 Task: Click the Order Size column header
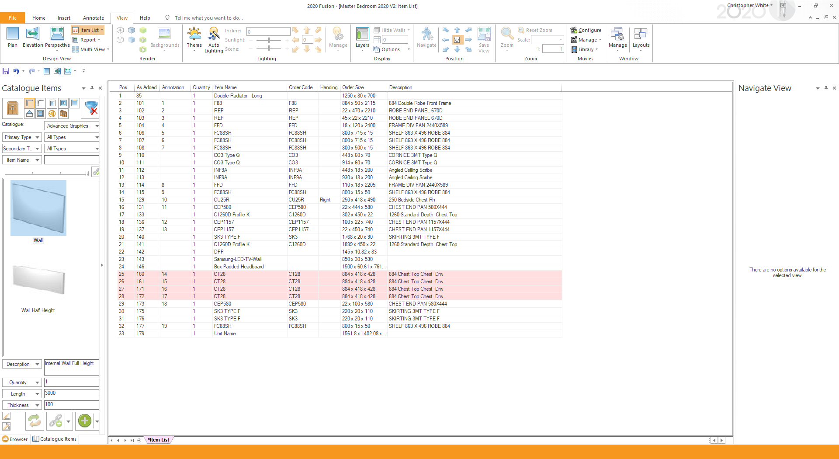coord(364,87)
